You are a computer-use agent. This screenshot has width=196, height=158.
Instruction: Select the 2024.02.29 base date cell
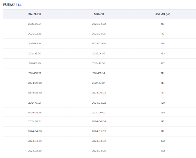(x=35, y=151)
